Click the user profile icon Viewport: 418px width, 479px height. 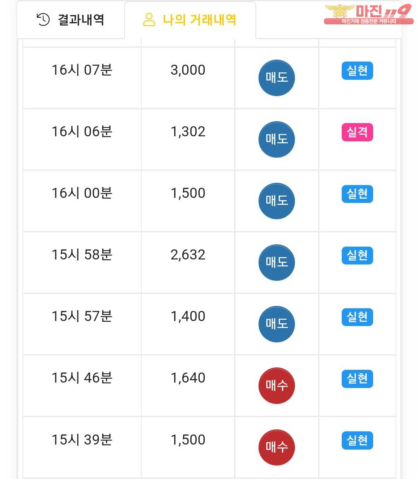[149, 19]
